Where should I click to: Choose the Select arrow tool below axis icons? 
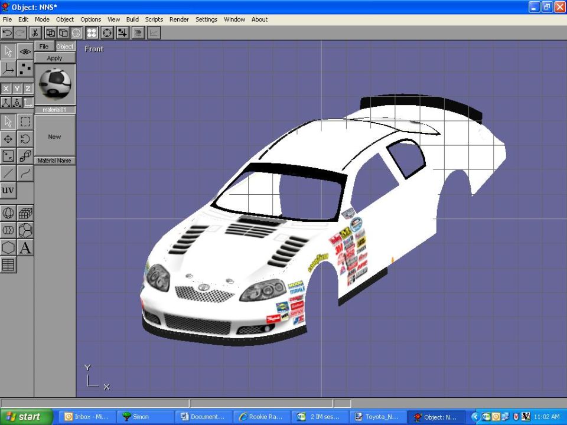tap(8, 122)
